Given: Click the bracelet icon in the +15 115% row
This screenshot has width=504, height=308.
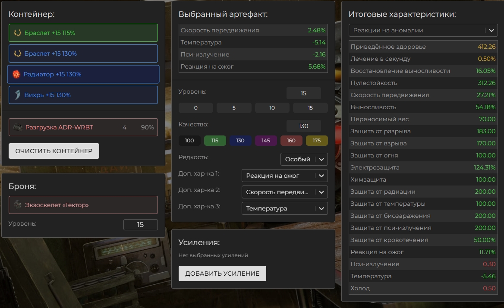Looking at the screenshot, I should pos(18,33).
